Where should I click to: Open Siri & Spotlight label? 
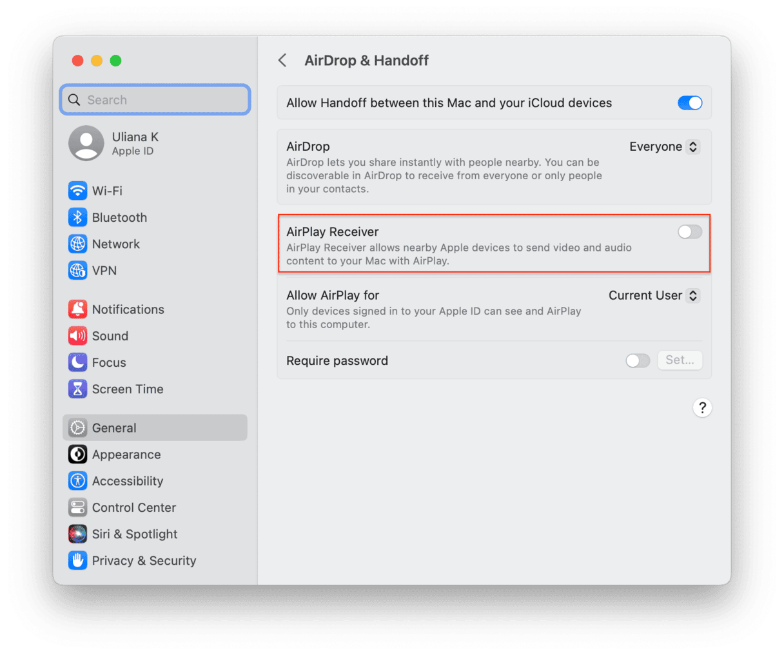[x=135, y=534]
